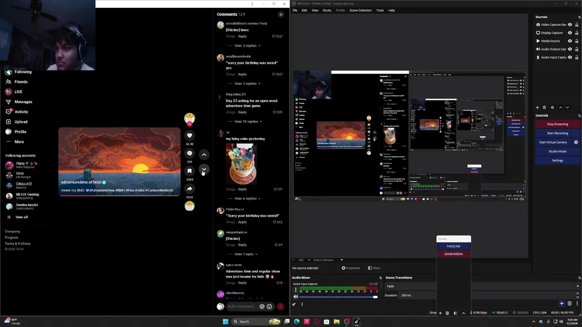Image resolution: width=582 pixels, height=327 pixels.
Task: Mute Audio Input Capture speaker icon
Action: (296, 297)
